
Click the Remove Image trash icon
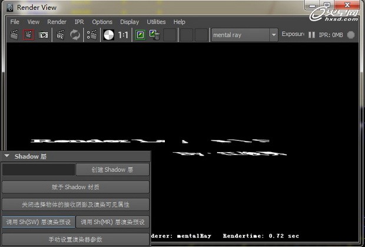tap(155, 35)
